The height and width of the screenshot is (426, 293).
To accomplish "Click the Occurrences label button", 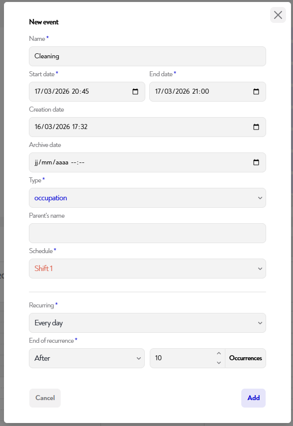I will coord(245,358).
